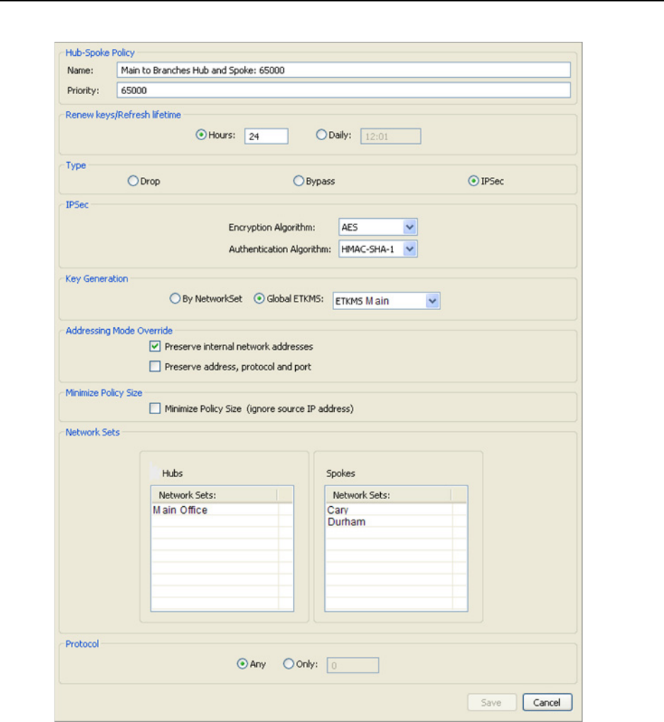Choose the Bypass policy type
Image resolution: width=664 pixels, height=722 pixels.
pos(299,181)
